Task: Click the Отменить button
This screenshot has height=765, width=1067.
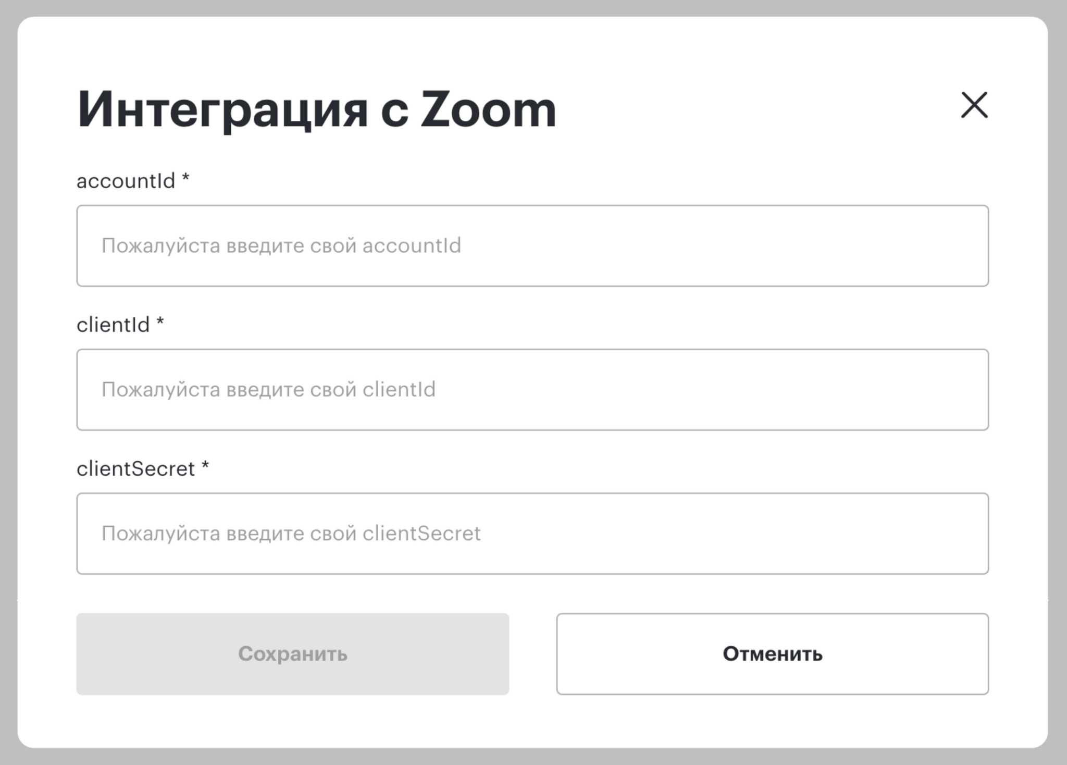Action: (x=772, y=653)
